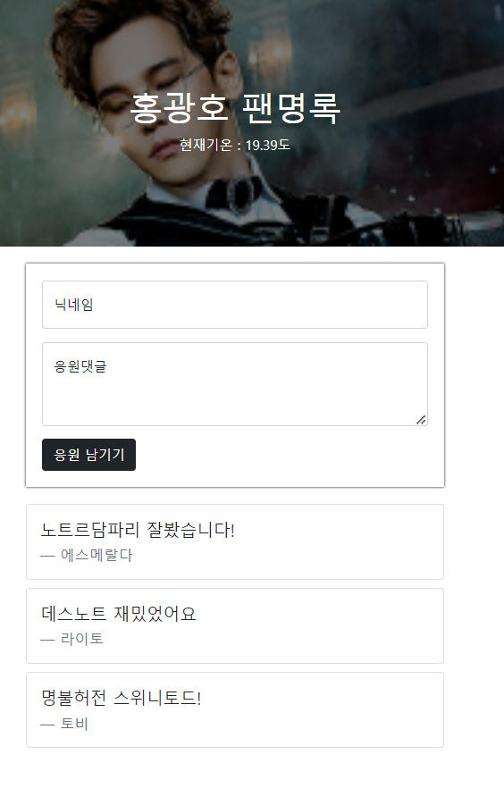The image size is (504, 788).
Task: Click the 홍광호 팬명록 page title
Action: [x=235, y=107]
